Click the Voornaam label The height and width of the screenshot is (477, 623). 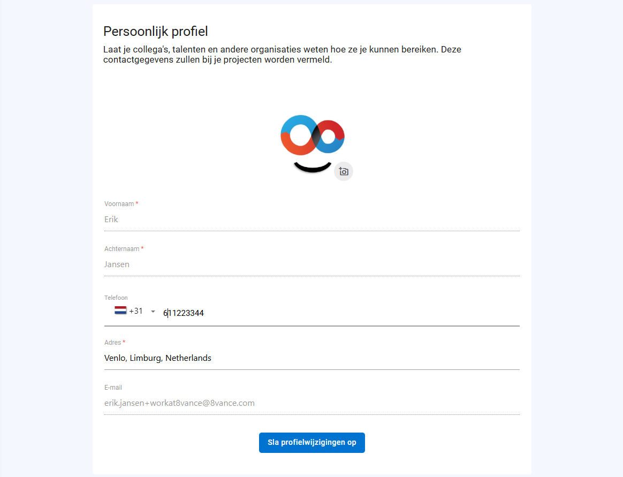pos(119,204)
